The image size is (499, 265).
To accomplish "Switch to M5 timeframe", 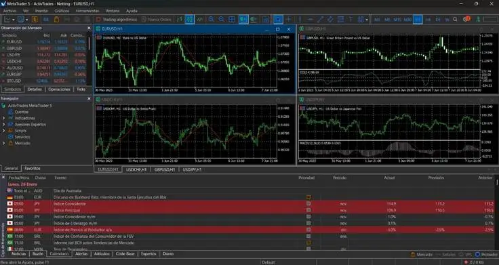I will (387, 20).
